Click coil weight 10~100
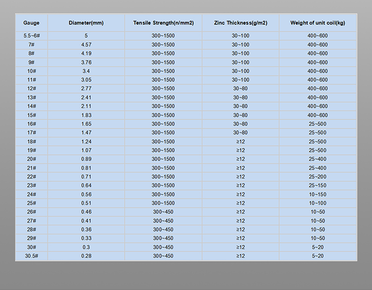372x290 pixels. (x=317, y=203)
